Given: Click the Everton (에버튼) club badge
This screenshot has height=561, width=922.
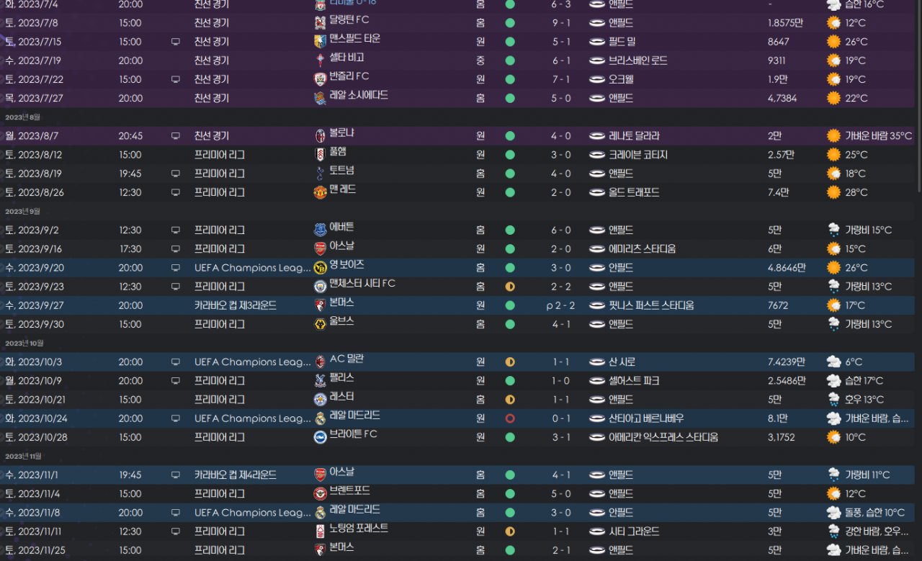Looking at the screenshot, I should point(320,230).
